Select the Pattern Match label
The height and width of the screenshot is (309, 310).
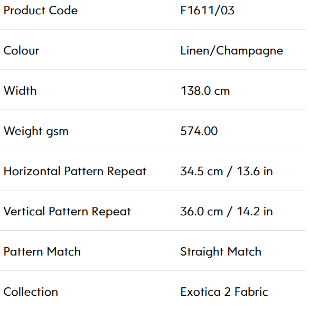42,252
